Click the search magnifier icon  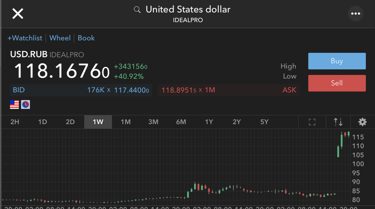(137, 10)
